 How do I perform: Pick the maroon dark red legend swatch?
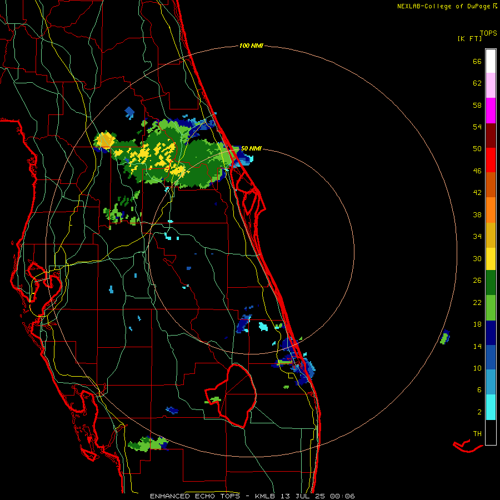coord(491,135)
